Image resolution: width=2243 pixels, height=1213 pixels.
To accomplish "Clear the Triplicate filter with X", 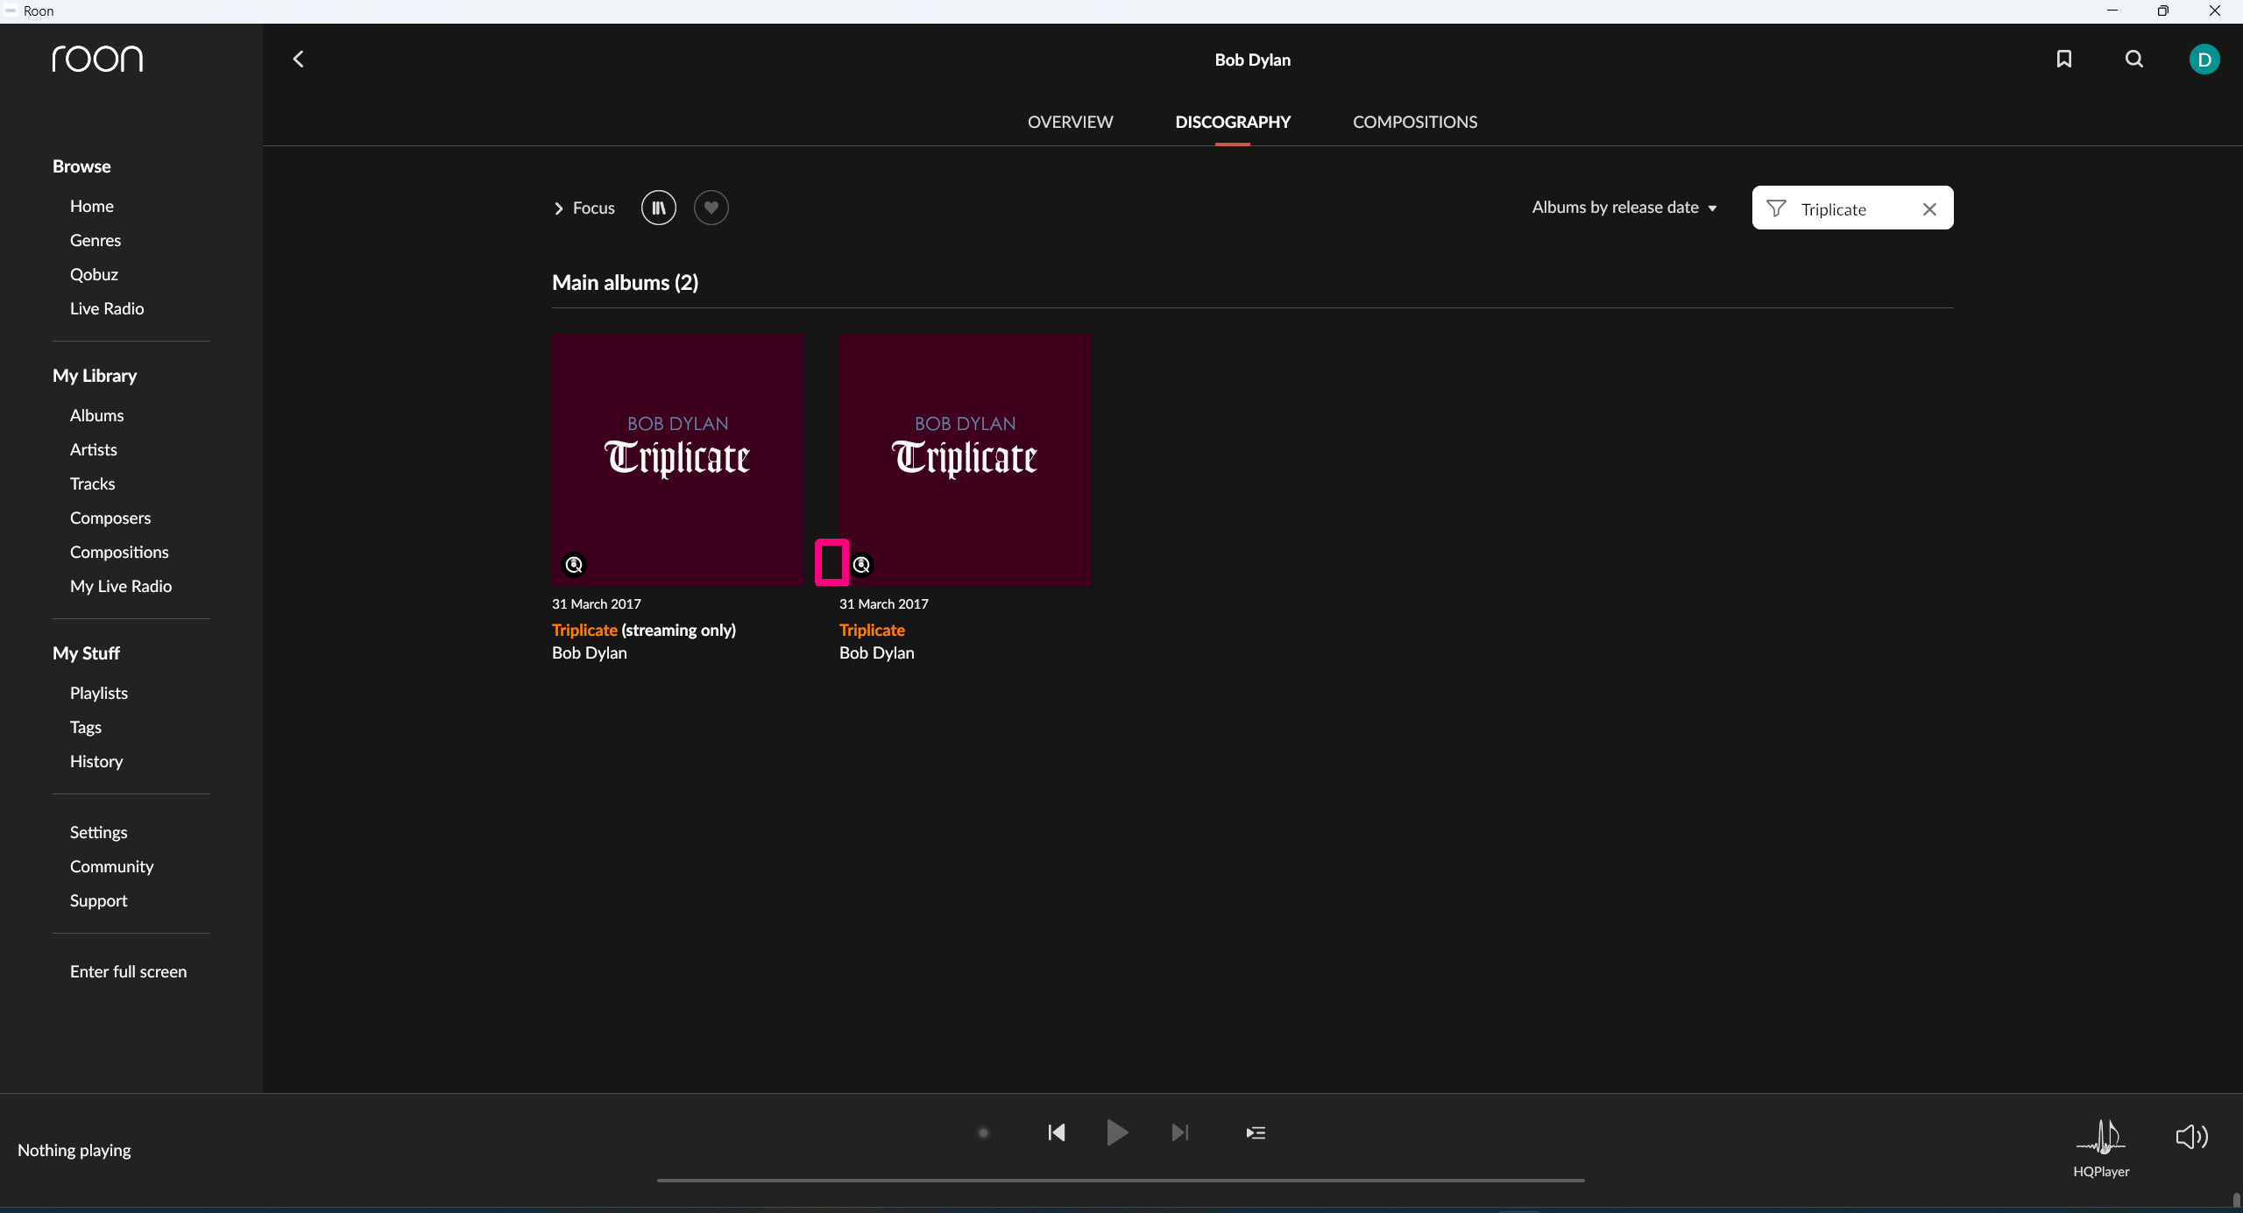I will [x=1929, y=208].
